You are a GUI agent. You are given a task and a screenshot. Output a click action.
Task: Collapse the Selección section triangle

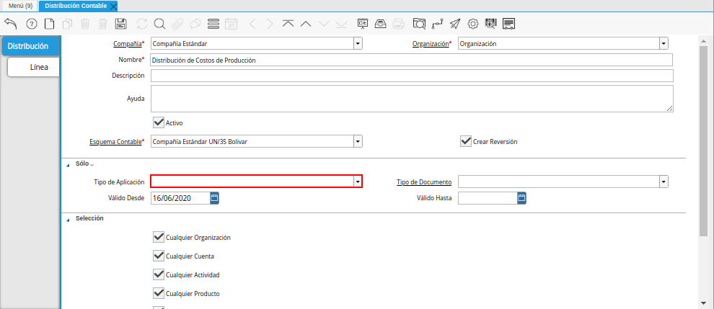[69, 220]
